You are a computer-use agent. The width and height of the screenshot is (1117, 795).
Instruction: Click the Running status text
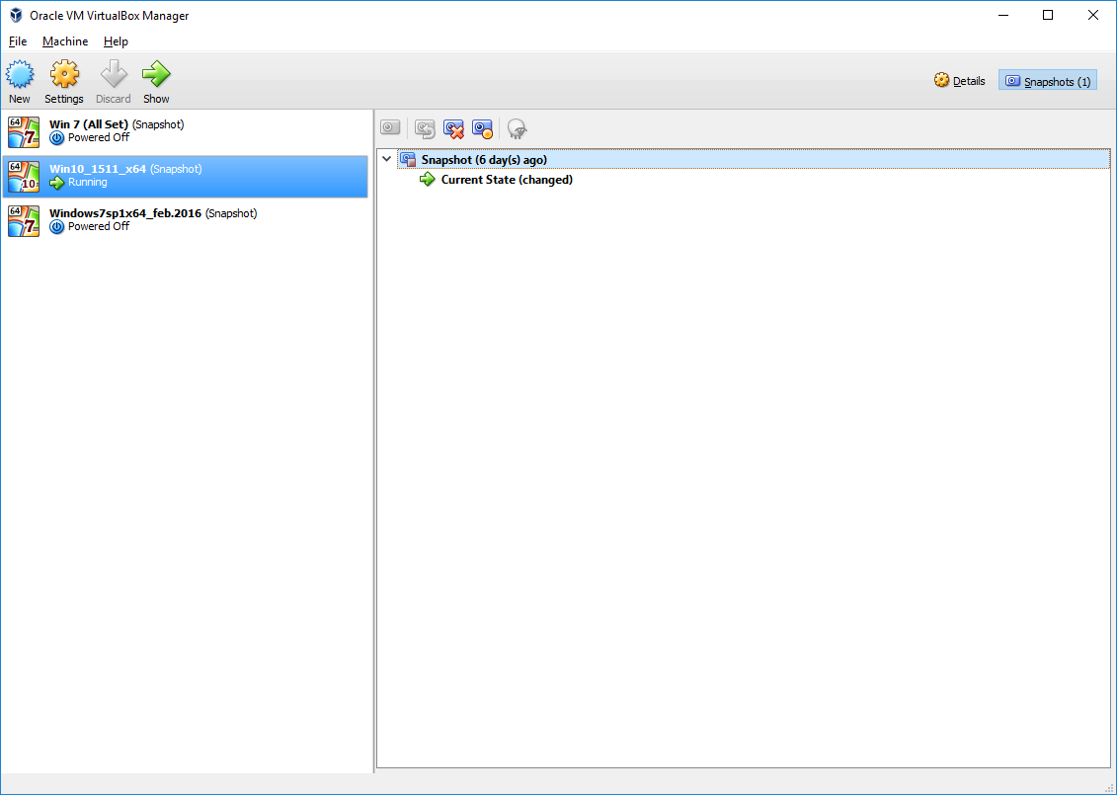pos(88,183)
